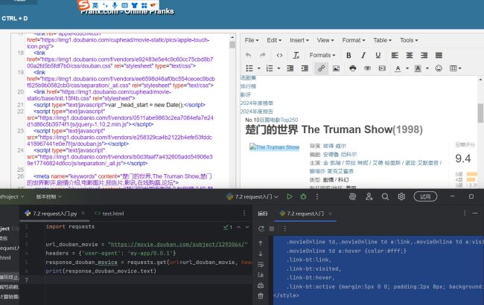Click the decrease indent icon
Viewport: 484px width, 305px height.
290,68
